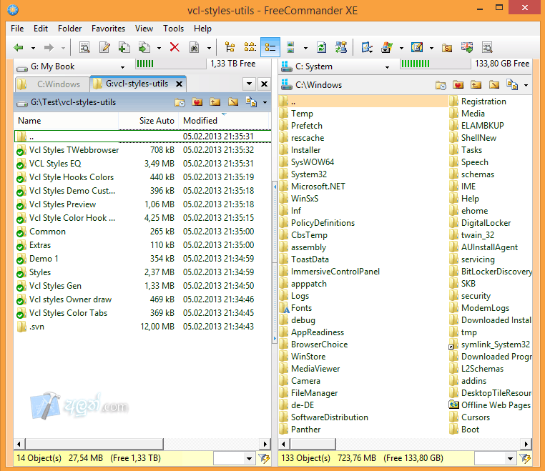Screen dimensions: 545x471
Task: Go to root folder in right pane
Action: 494,85
